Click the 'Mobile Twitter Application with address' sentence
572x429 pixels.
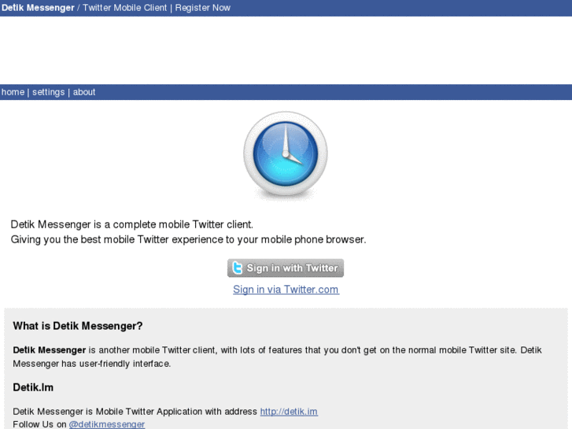(135, 412)
